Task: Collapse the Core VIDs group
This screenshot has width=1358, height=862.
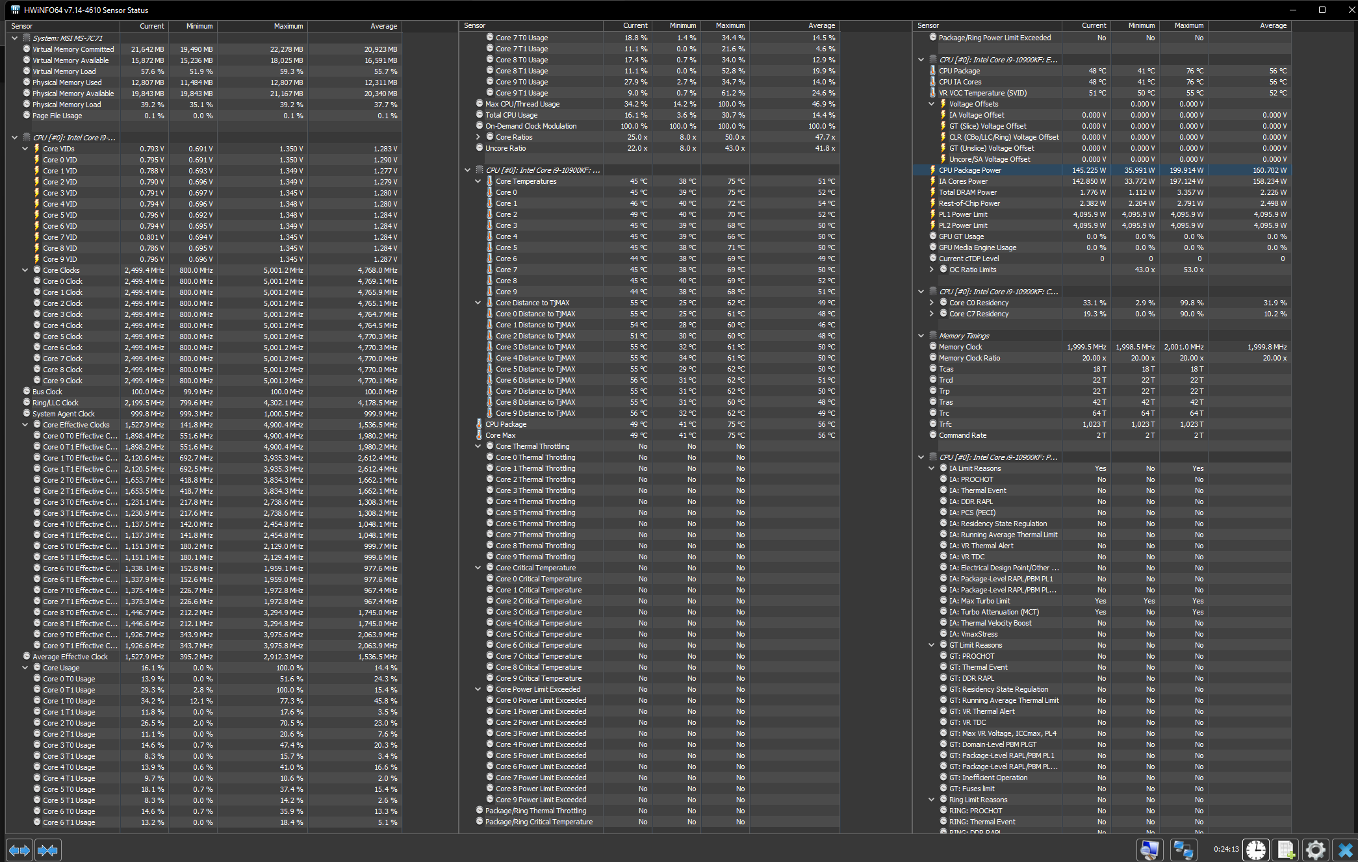Action: (x=25, y=149)
